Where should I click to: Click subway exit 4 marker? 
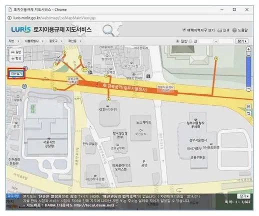[106, 76]
